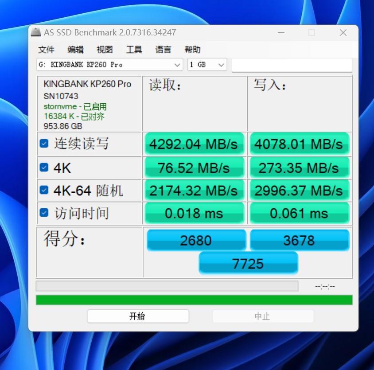
Task: Close the AS SSD Benchmark window
Action: pos(343,32)
